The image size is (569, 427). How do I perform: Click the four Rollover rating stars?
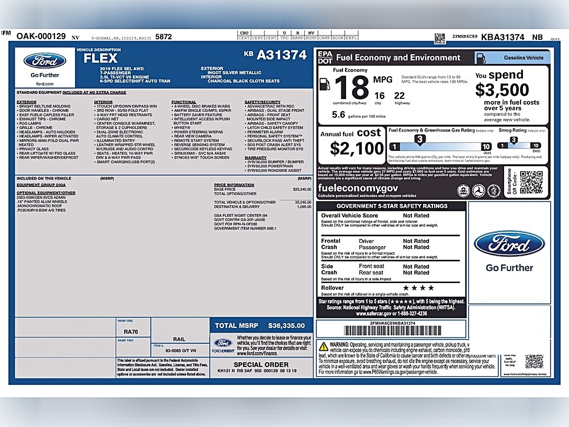[418, 288]
